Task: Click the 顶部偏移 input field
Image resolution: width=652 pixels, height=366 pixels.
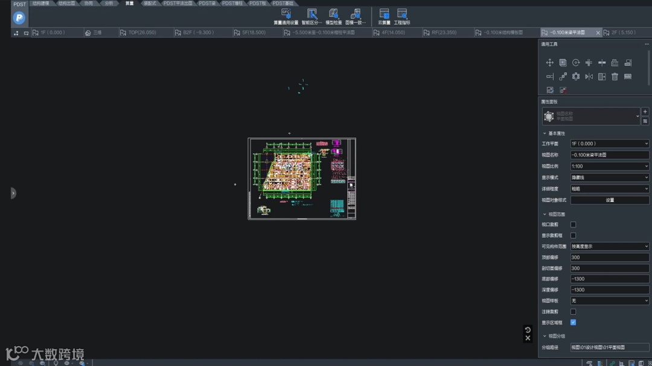Action: click(x=610, y=257)
